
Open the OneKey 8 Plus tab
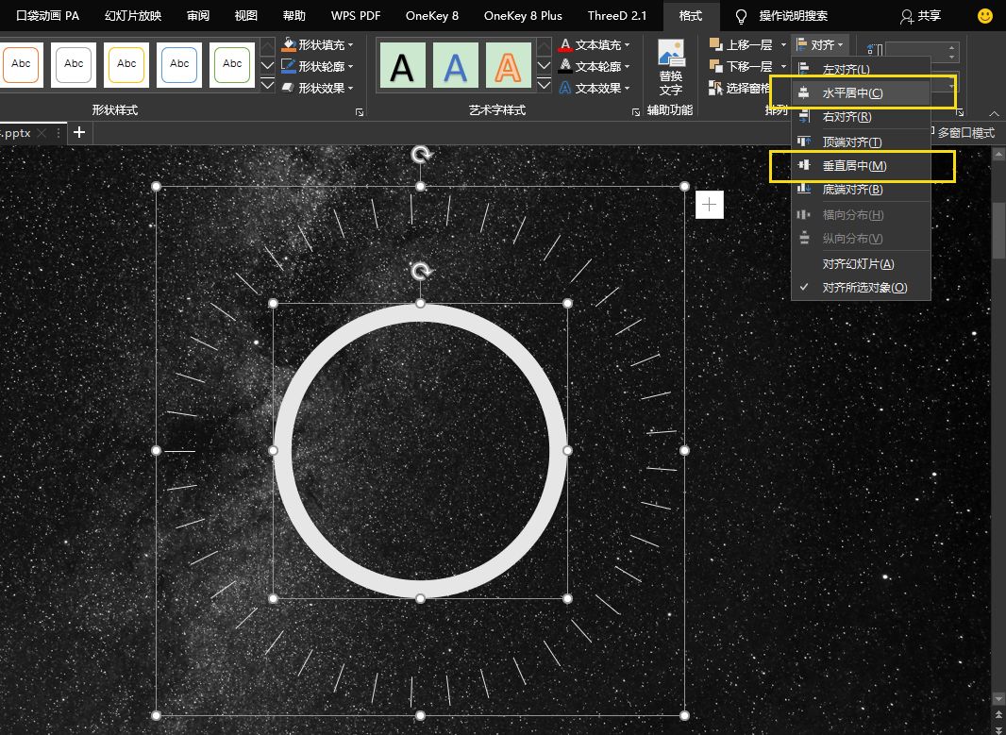click(523, 15)
